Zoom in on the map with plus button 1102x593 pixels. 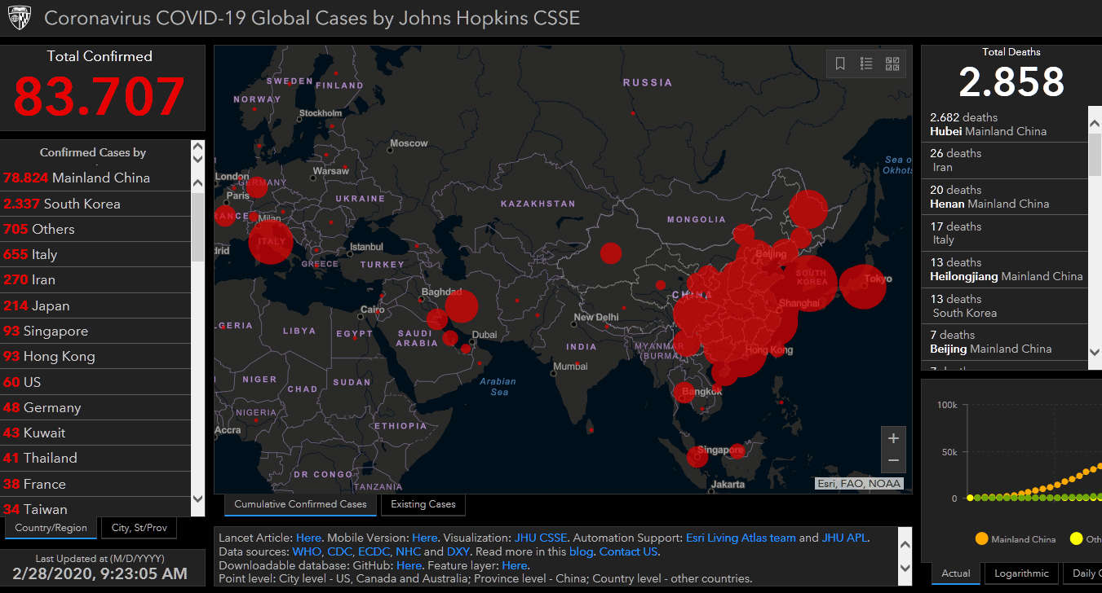tap(893, 438)
